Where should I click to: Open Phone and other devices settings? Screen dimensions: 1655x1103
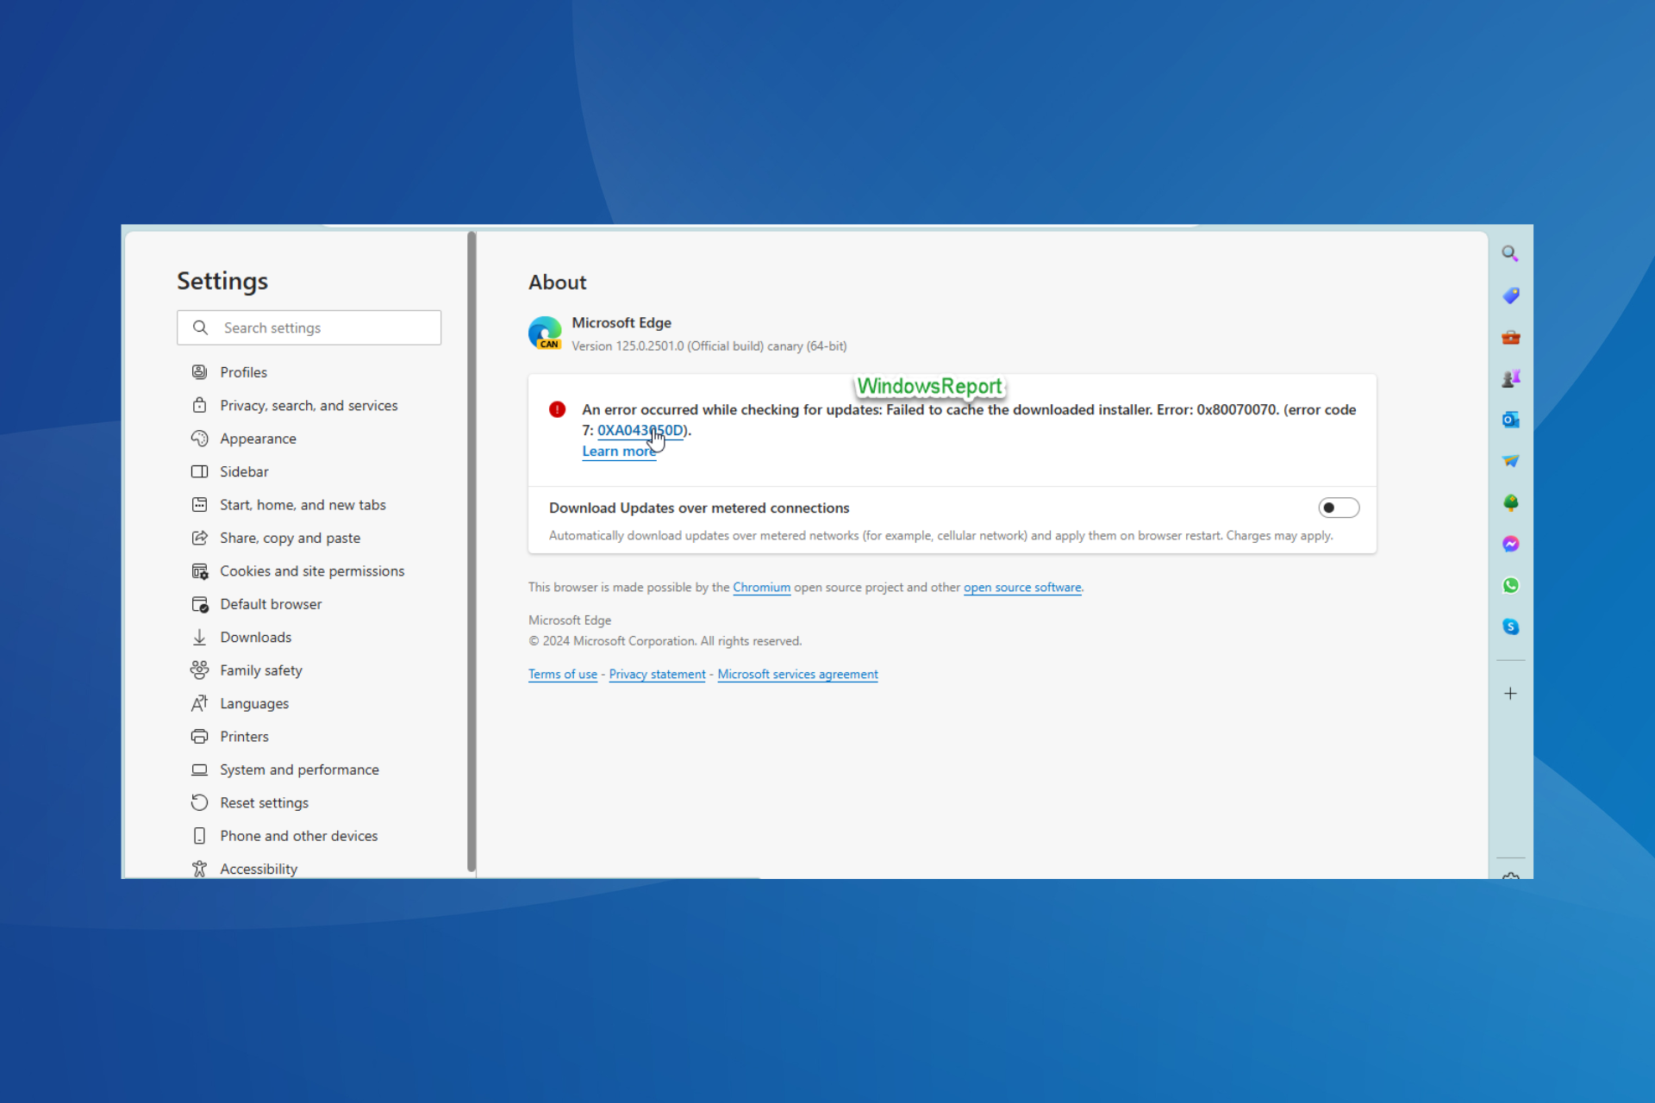(298, 836)
